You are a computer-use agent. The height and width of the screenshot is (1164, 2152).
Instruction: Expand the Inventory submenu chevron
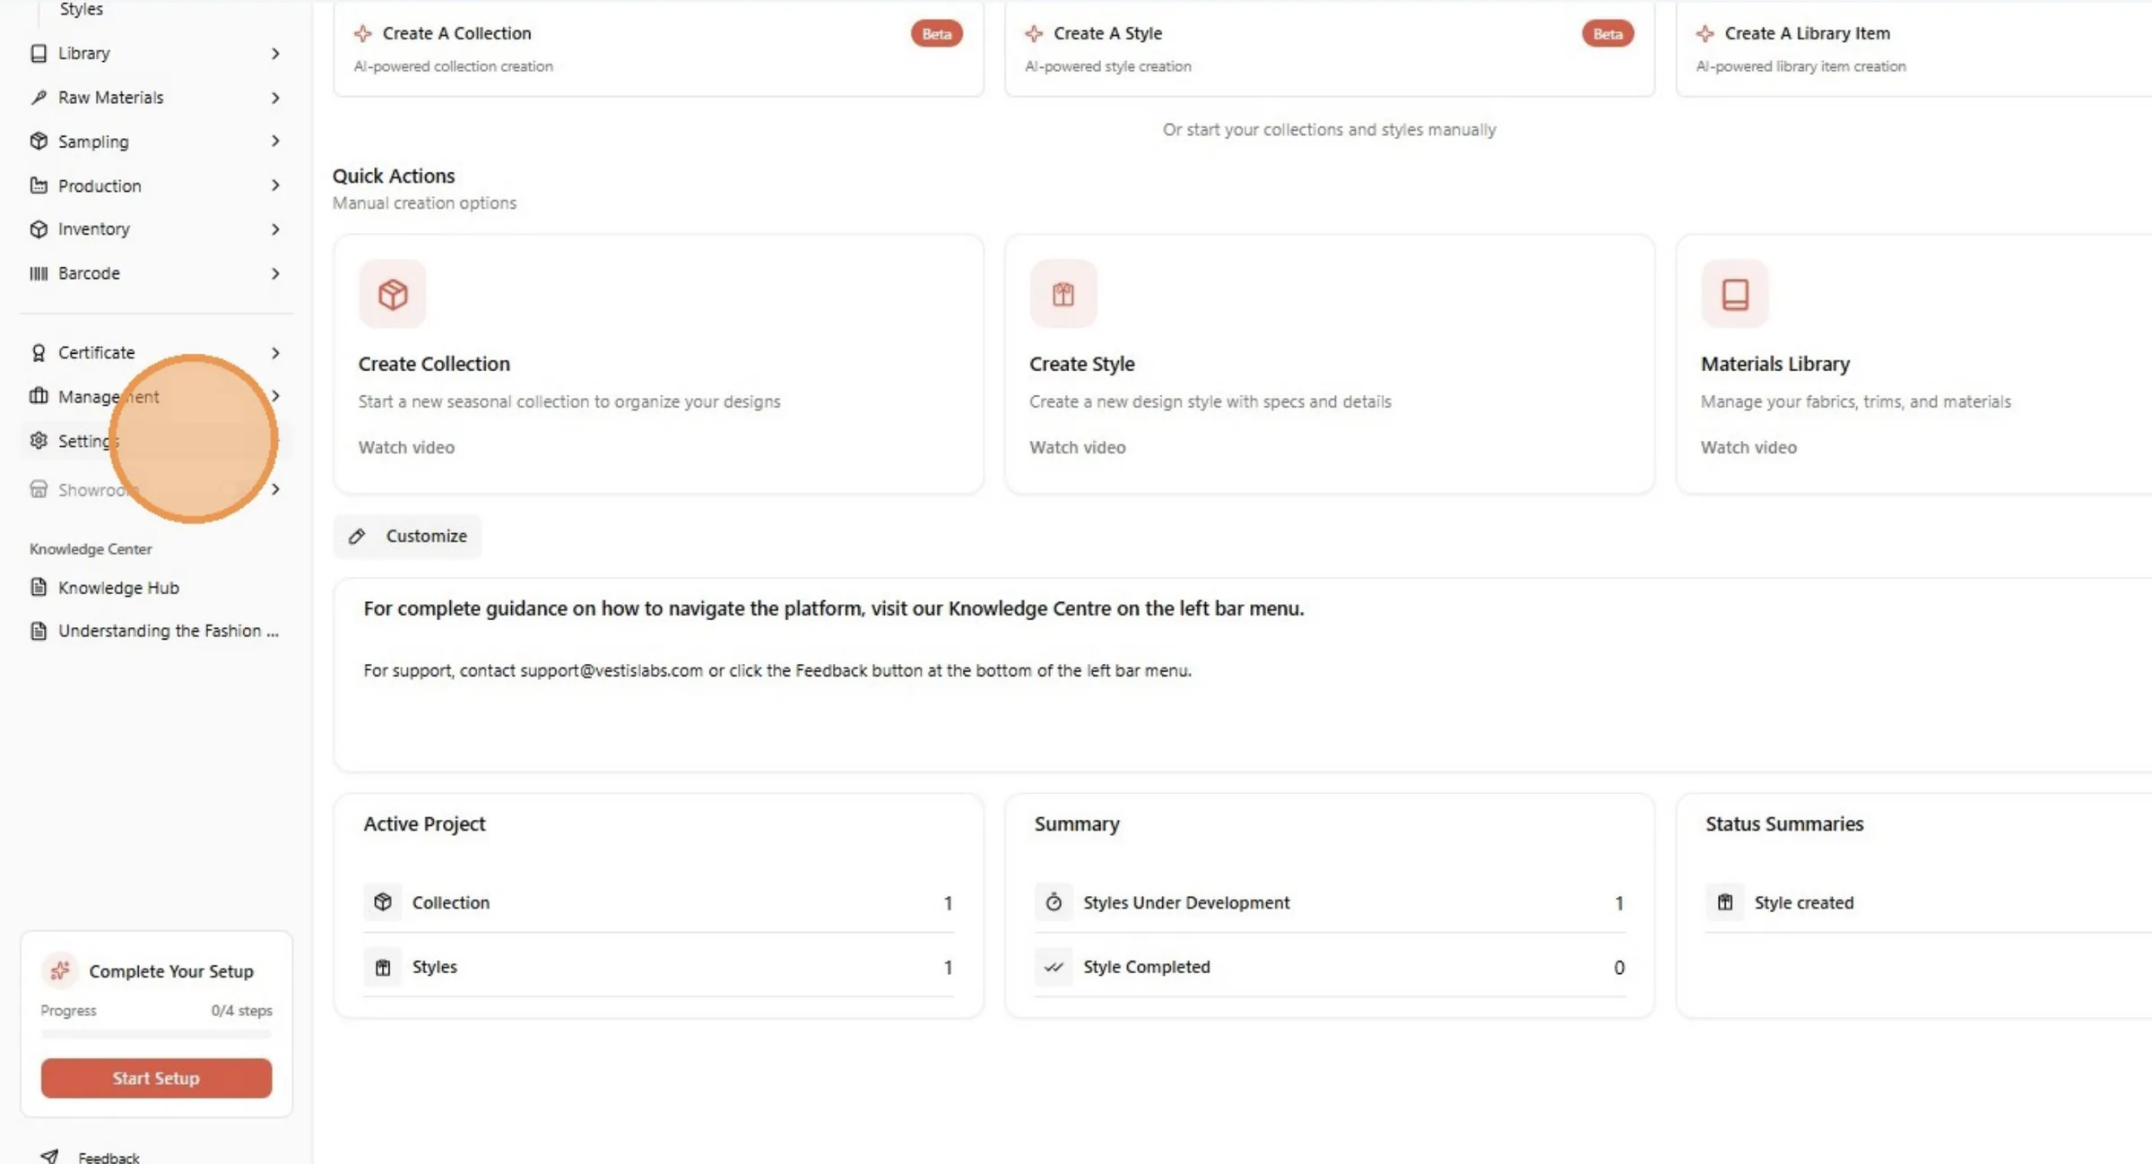click(275, 229)
